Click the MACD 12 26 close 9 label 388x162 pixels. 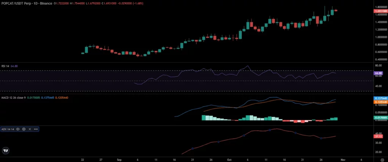coord(13,98)
